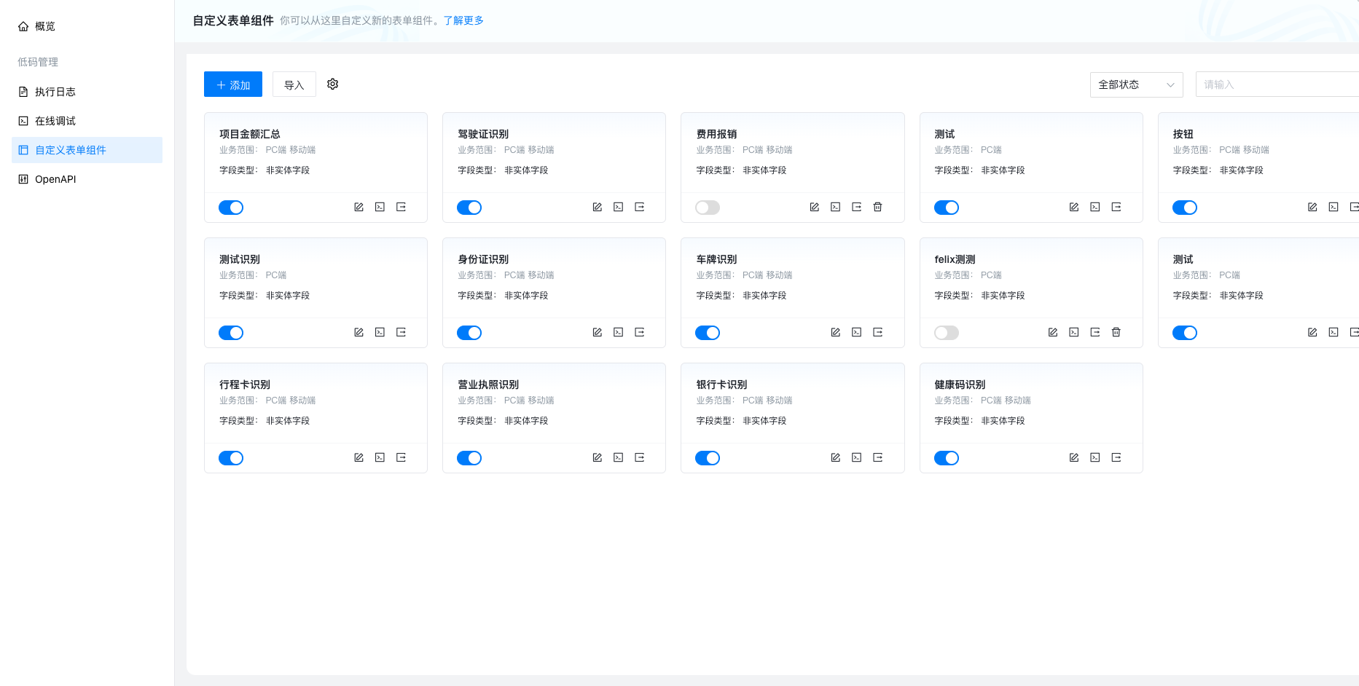Delete the 费用报销 component
Viewport: 1359px width, 686px height.
pos(877,207)
